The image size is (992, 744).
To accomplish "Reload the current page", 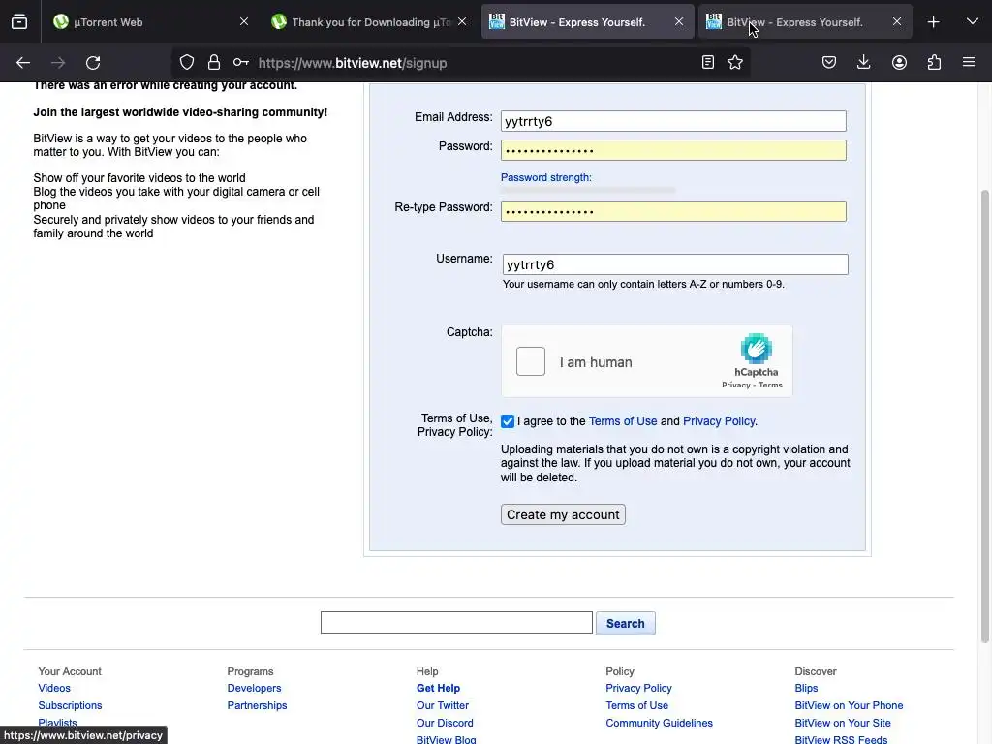I will (x=93, y=63).
